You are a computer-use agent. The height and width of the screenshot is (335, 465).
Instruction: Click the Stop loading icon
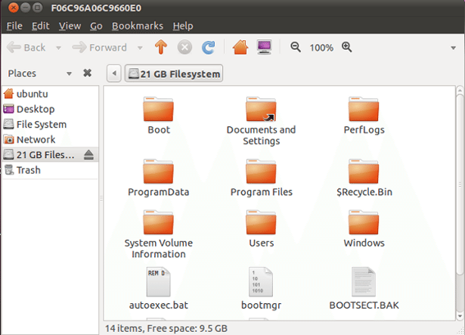pyautogui.click(x=184, y=47)
